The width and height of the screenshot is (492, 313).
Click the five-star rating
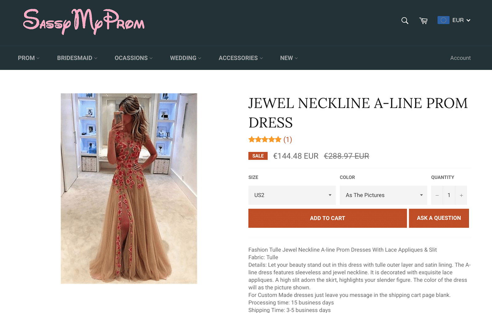[265, 140]
